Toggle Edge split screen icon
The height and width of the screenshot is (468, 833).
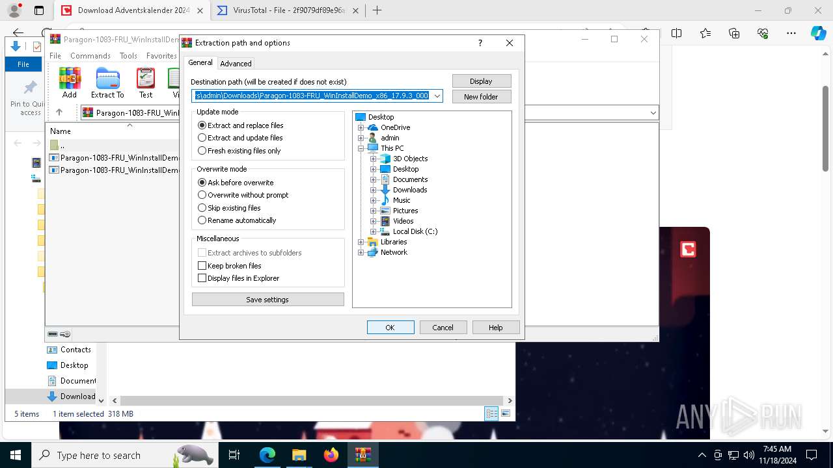click(677, 33)
